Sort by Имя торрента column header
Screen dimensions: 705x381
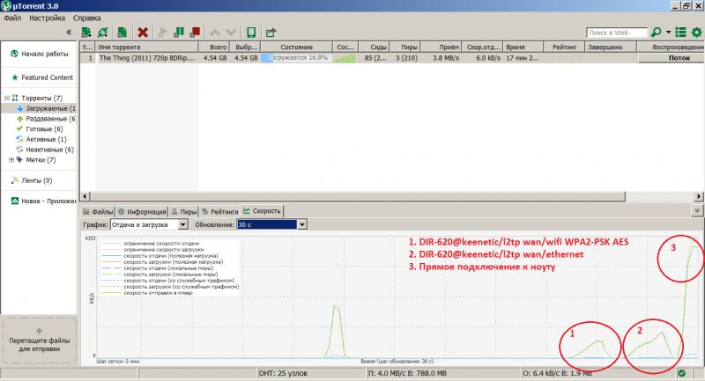[x=146, y=47]
